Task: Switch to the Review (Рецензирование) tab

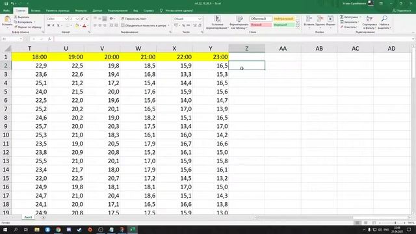Action: 118,10
